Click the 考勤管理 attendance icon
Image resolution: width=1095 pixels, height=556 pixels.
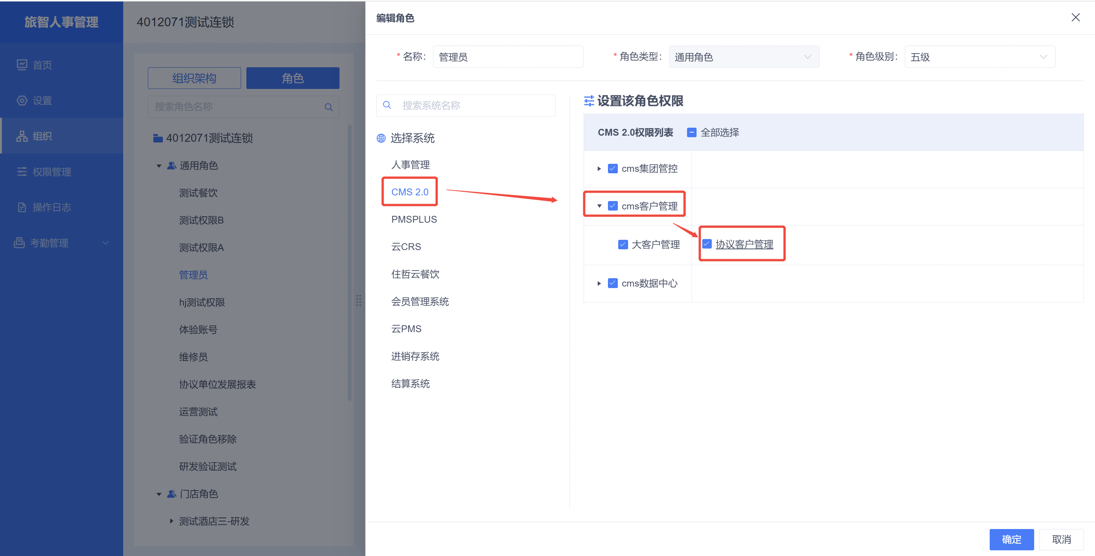click(19, 242)
